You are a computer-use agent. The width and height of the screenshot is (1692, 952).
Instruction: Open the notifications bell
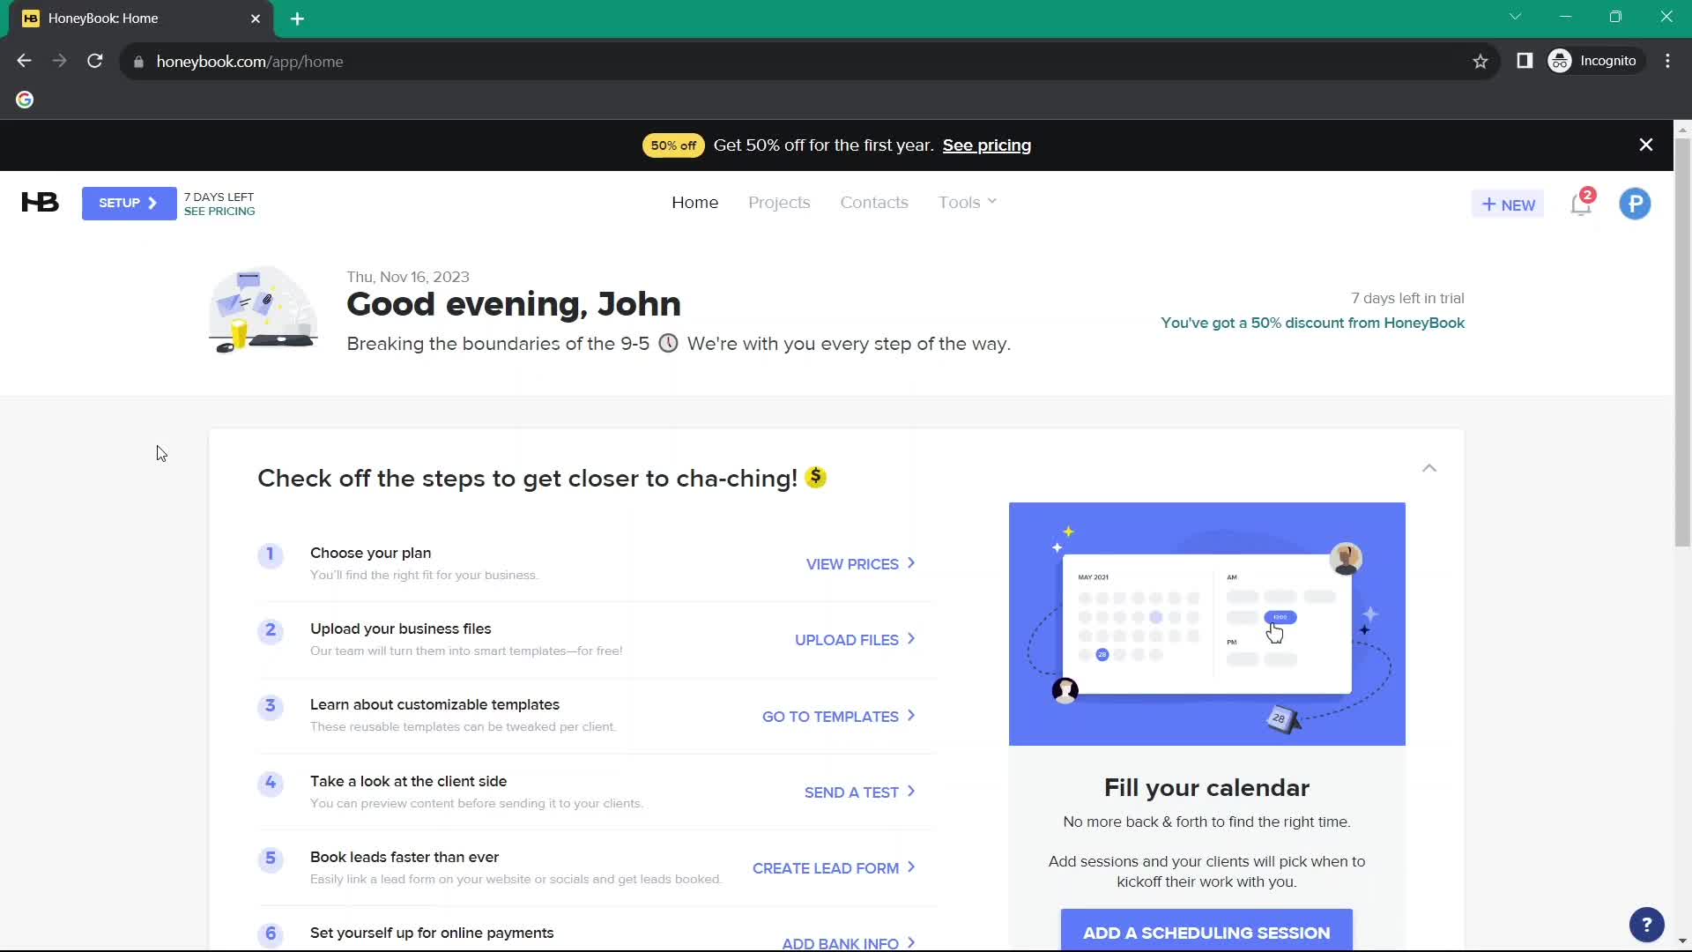point(1581,205)
